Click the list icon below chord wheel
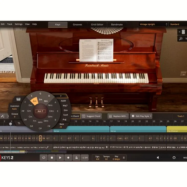The width and height of the screenshot is (187, 187). pyautogui.click(x=19, y=123)
